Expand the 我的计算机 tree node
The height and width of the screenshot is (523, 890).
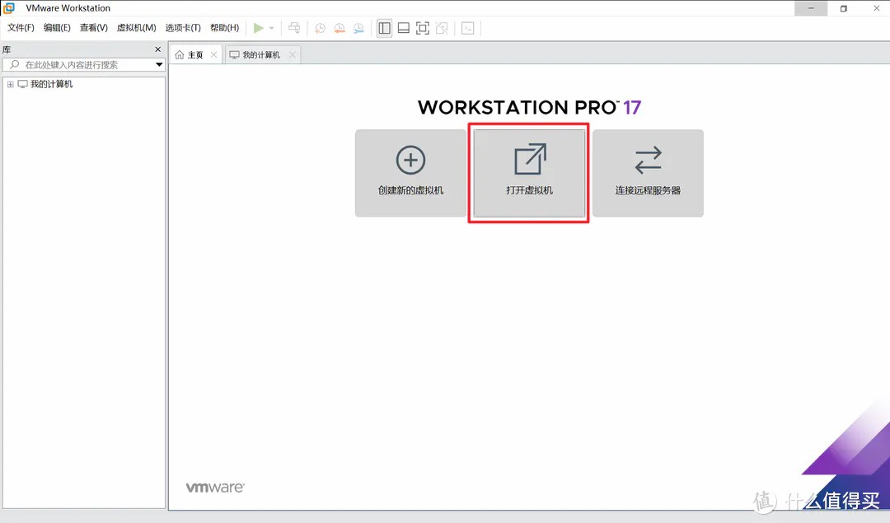point(11,84)
